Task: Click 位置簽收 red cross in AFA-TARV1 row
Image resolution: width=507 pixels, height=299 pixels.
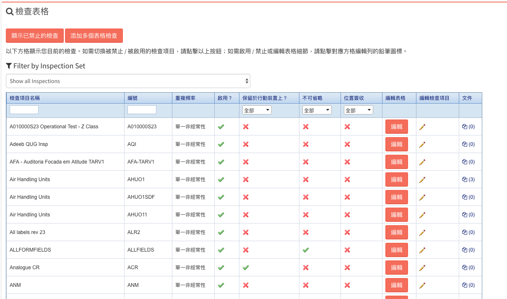Action: (x=347, y=162)
